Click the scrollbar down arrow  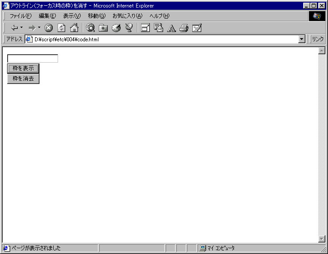(321, 239)
